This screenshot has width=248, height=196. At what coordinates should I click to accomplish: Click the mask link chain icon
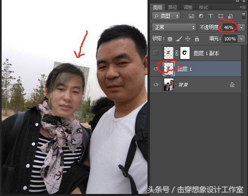click(177, 53)
